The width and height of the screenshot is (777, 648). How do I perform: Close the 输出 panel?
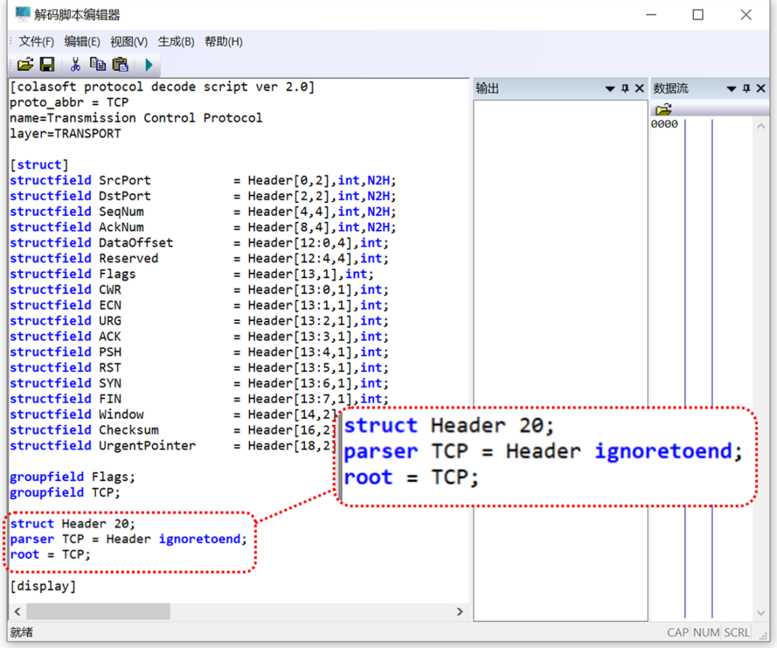coord(639,89)
